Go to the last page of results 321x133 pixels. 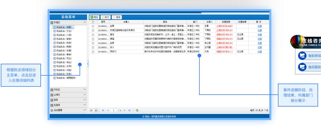(x=129, y=110)
